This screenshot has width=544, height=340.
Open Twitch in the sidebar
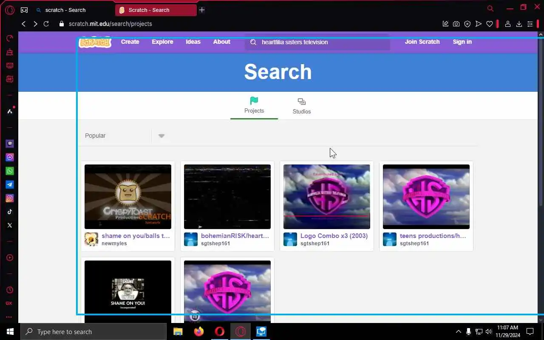tap(9, 144)
